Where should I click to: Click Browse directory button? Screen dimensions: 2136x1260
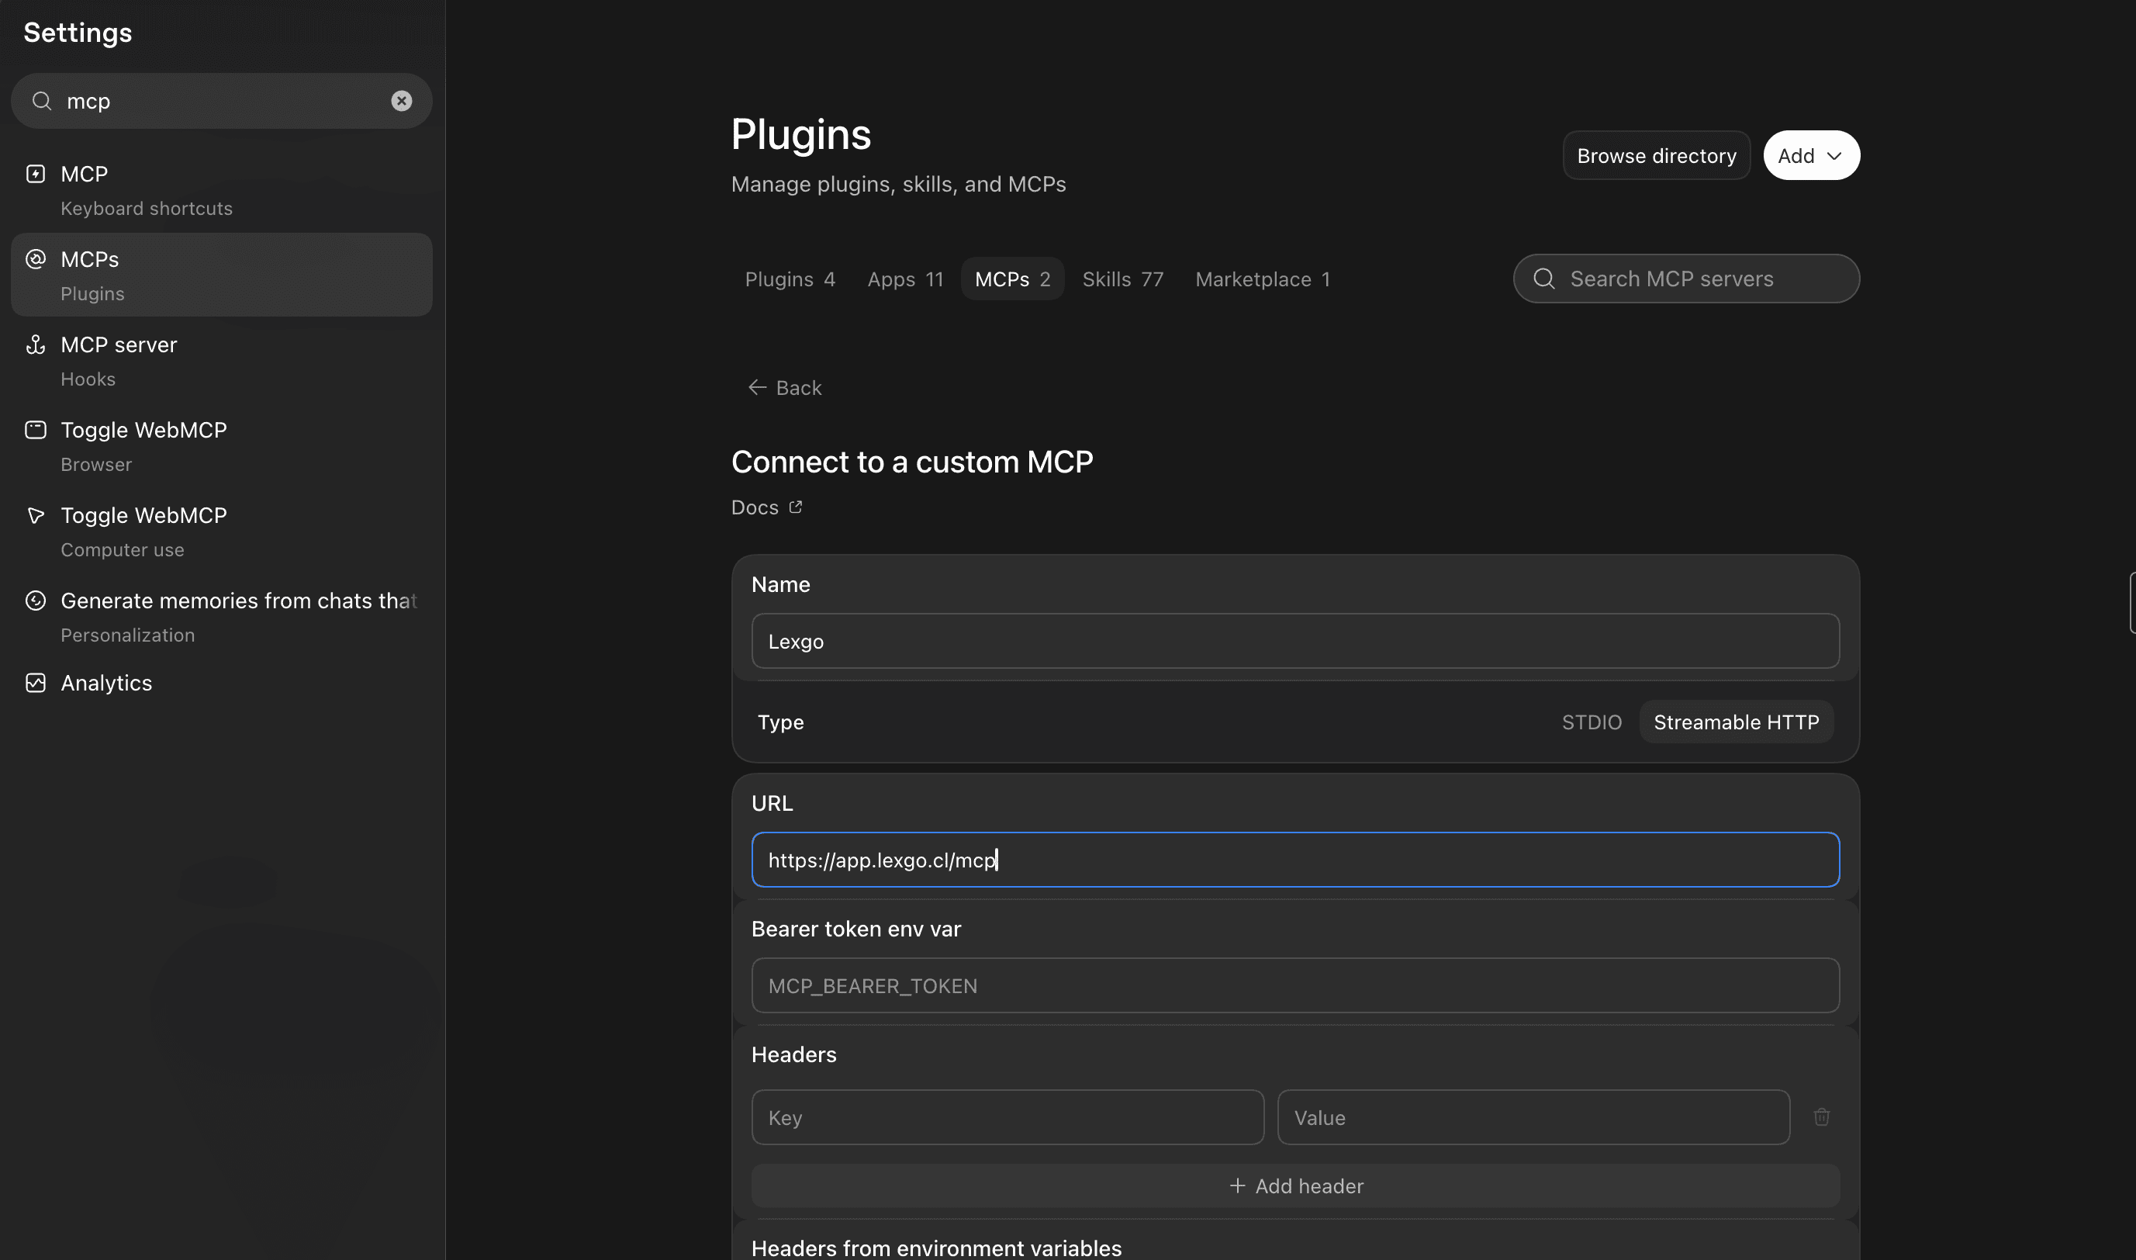pyautogui.click(x=1657, y=155)
